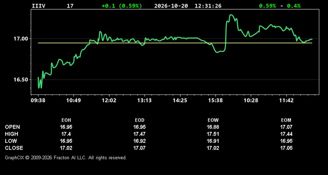Click the EOM high value 17.44
The width and height of the screenshot is (328, 175).
click(x=286, y=134)
